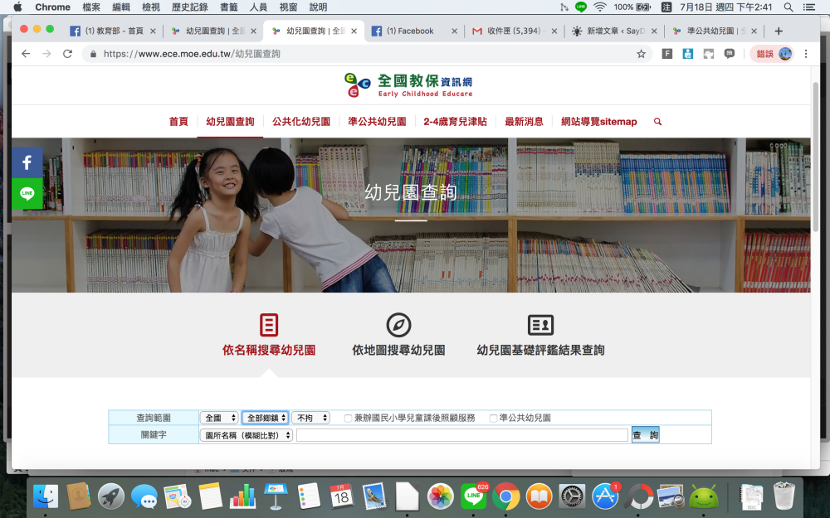Screen dimensions: 830x518
Task: Open 準公共幼兒園 navigation item
Action: click(377, 122)
